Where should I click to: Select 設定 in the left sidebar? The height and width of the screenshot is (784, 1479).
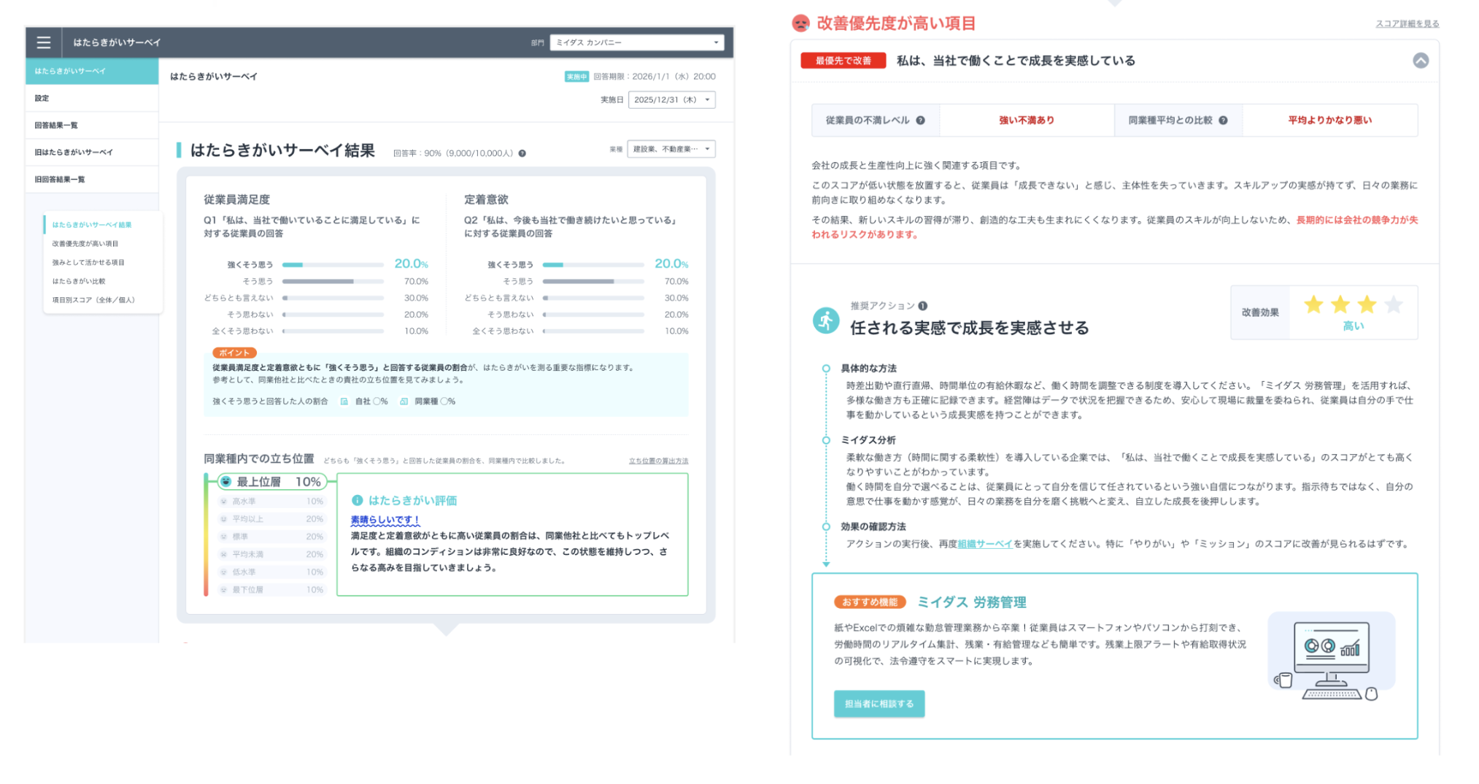click(x=42, y=98)
